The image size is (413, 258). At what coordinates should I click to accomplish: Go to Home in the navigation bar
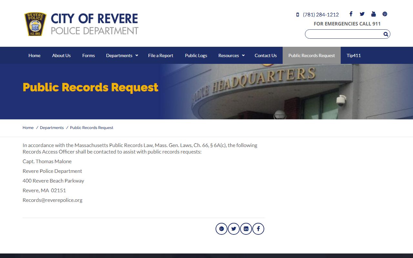pos(35,55)
